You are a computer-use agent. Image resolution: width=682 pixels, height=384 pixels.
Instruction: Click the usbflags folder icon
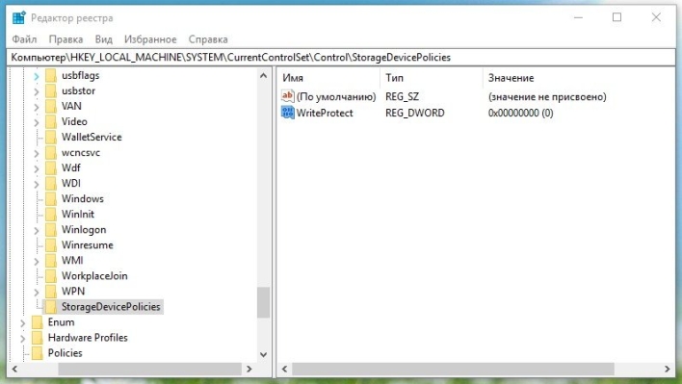click(x=51, y=75)
